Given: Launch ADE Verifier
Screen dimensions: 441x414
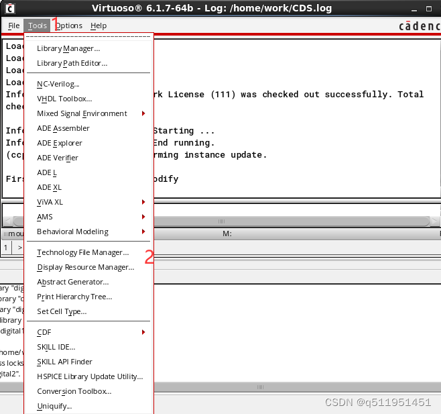Looking at the screenshot, I should pyautogui.click(x=88, y=158).
